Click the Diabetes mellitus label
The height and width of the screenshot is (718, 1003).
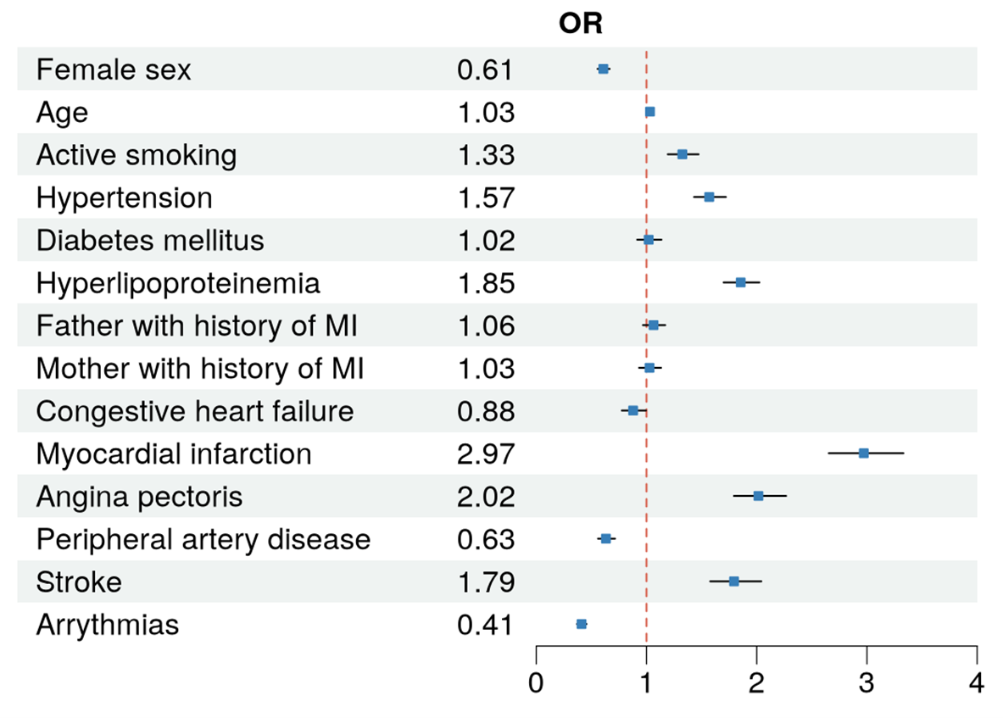tap(150, 241)
